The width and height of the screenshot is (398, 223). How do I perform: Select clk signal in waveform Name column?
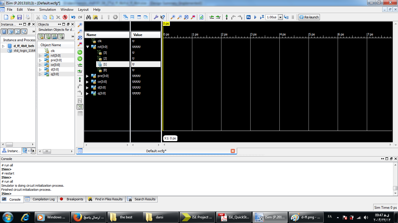click(100, 41)
